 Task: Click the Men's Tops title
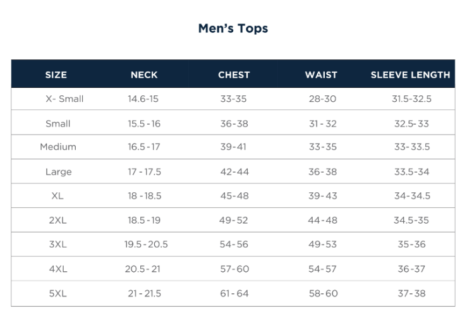[x=233, y=28]
